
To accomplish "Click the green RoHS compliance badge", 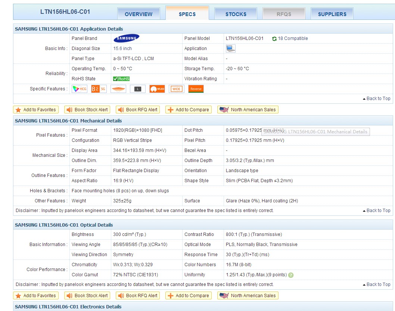I will tap(121, 79).
